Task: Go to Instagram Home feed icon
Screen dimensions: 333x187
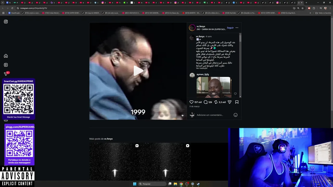Action: [6, 56]
